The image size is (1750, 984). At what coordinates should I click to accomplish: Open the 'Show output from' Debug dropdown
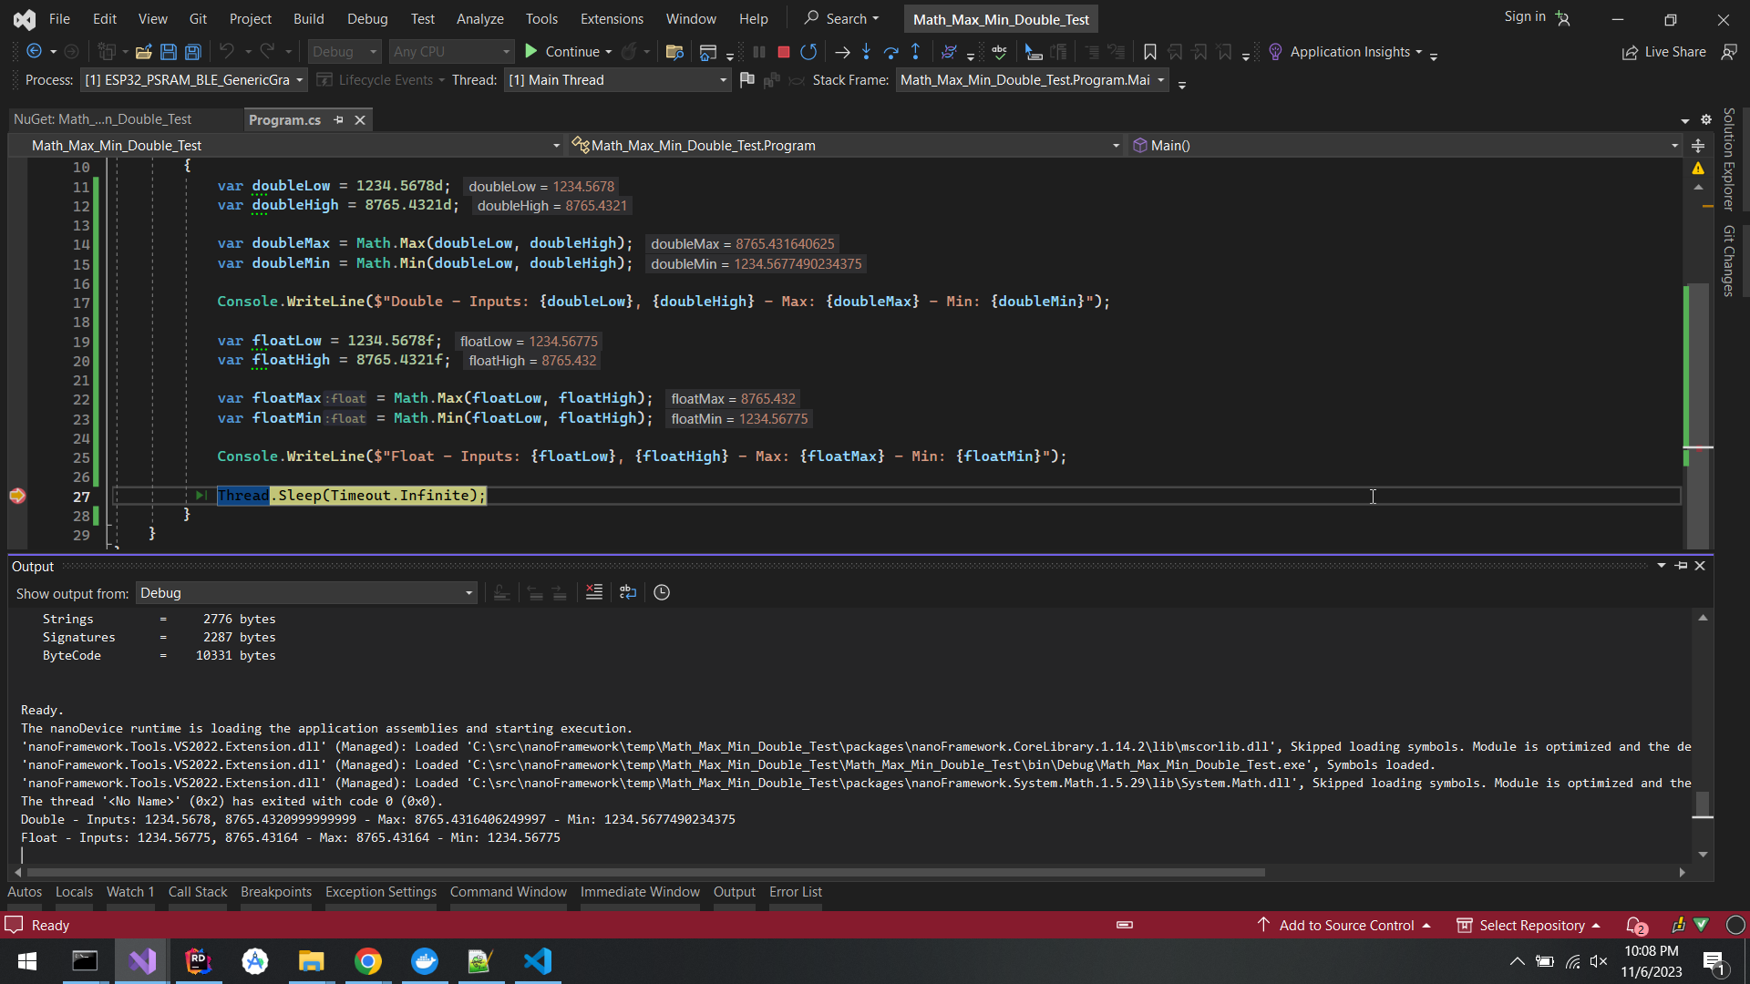[x=468, y=592]
